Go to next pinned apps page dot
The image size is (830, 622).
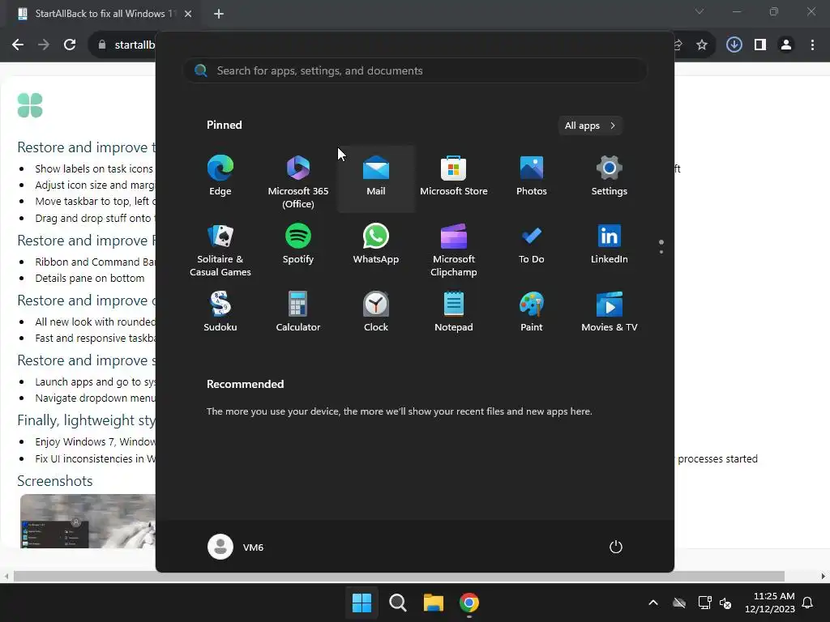point(661,252)
